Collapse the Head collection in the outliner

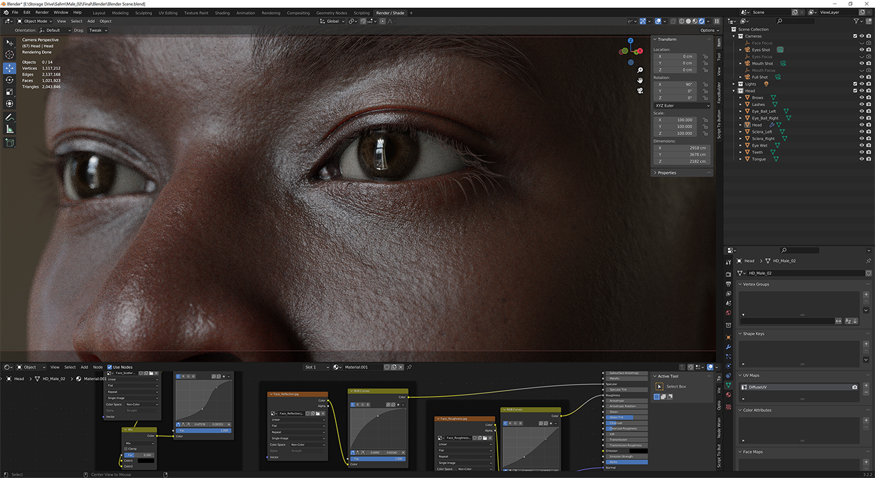click(735, 91)
